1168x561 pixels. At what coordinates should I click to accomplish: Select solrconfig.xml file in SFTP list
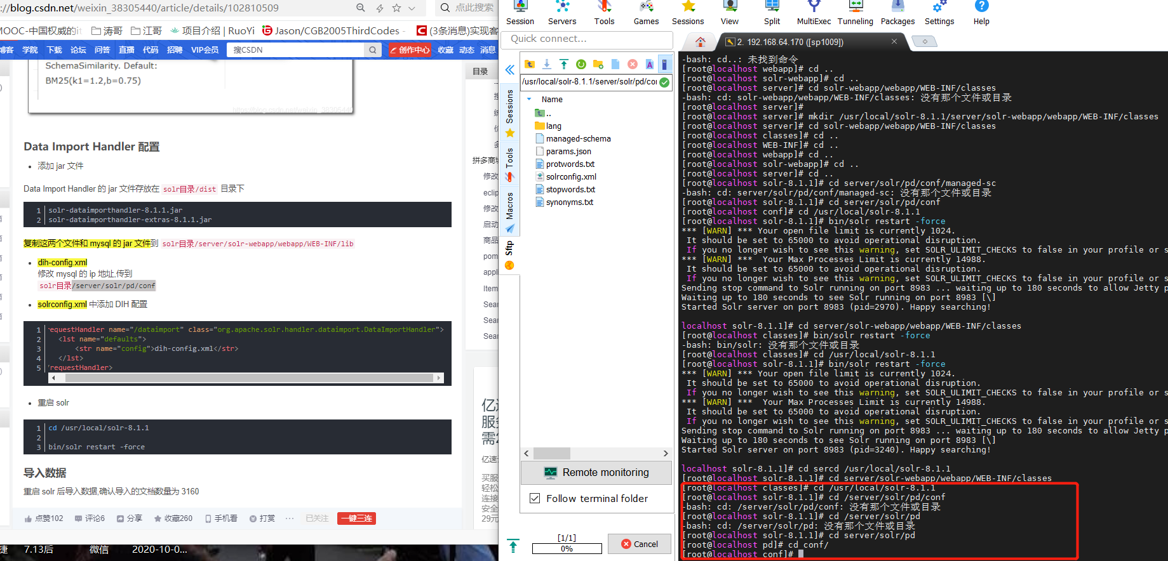pyautogui.click(x=566, y=176)
